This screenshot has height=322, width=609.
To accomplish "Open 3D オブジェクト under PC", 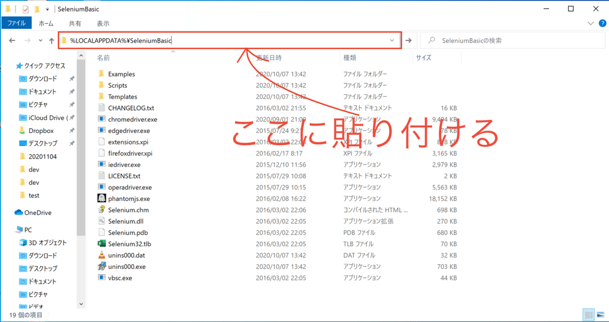I will click(x=47, y=242).
